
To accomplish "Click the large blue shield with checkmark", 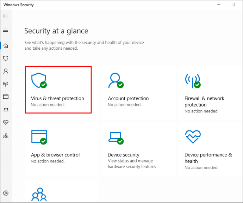I will pyautogui.click(x=39, y=80).
